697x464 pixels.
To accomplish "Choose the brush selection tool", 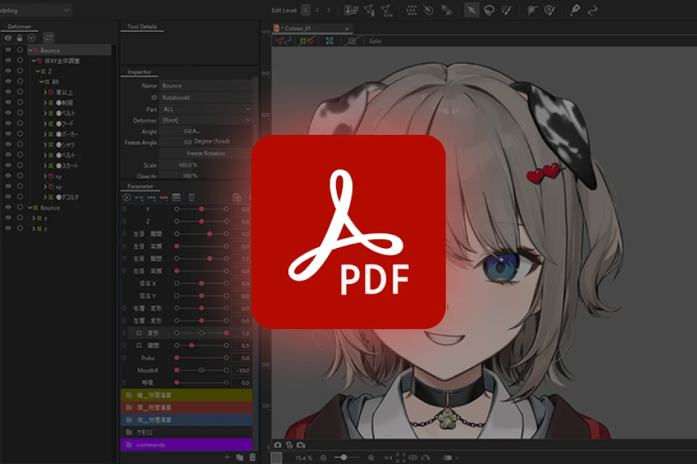I will [x=506, y=10].
